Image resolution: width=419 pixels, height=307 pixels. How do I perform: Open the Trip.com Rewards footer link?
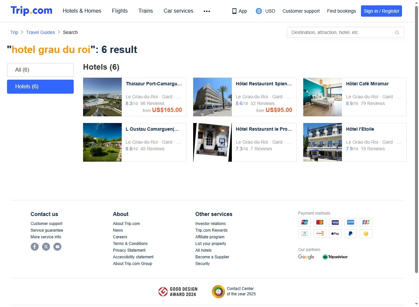(212, 230)
